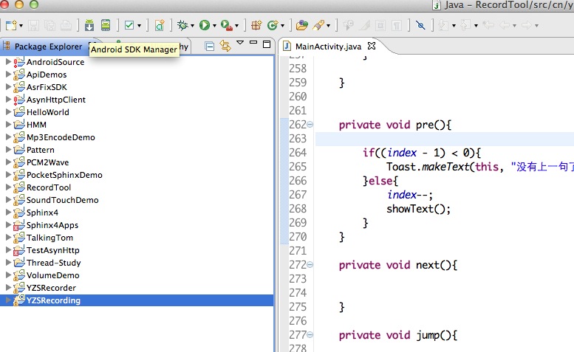Click the Save All toolbar icon
The width and height of the screenshot is (574, 352).
[x=49, y=25]
